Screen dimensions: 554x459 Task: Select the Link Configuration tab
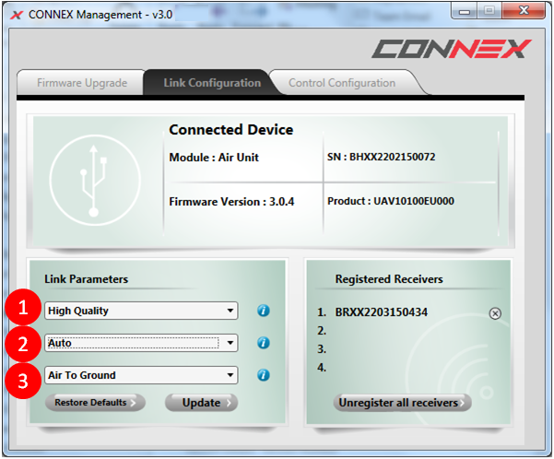tap(212, 83)
